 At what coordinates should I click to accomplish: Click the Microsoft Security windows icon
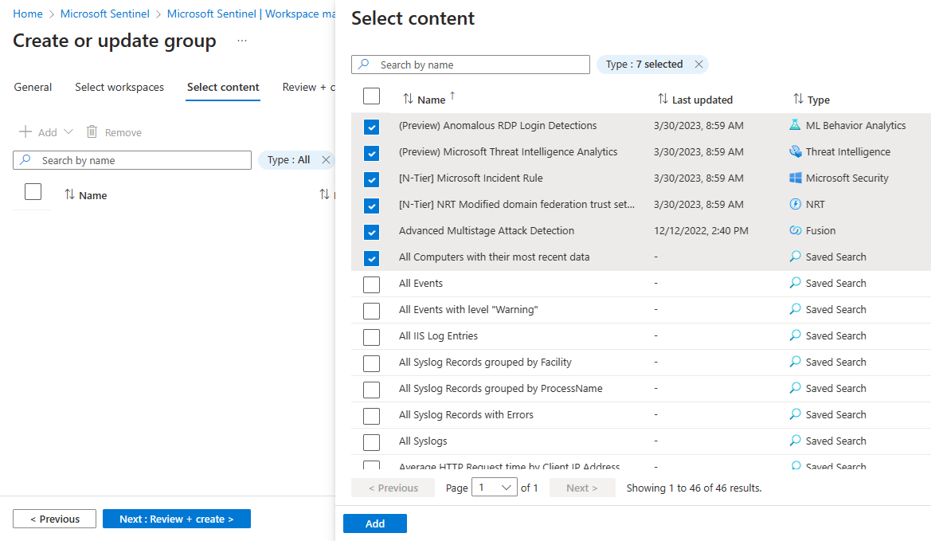point(794,178)
